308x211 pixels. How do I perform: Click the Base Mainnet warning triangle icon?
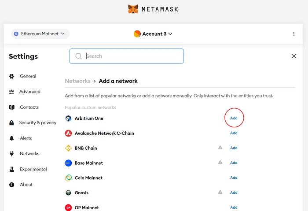point(220,163)
